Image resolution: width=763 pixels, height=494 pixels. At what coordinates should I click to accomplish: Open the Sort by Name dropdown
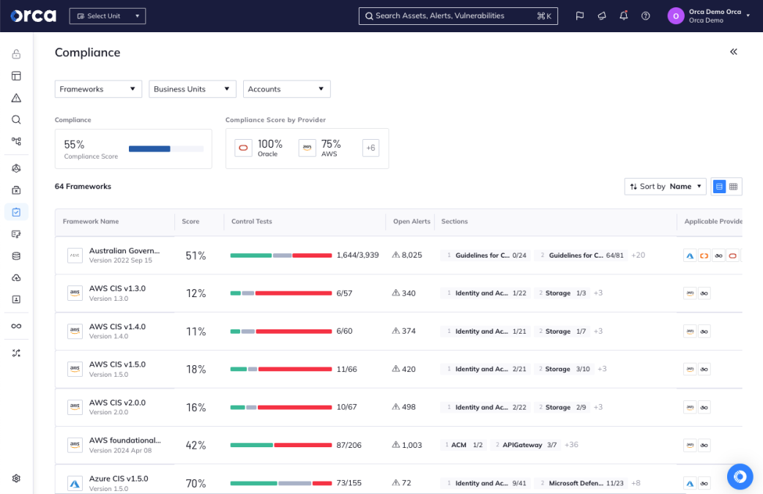(665, 186)
